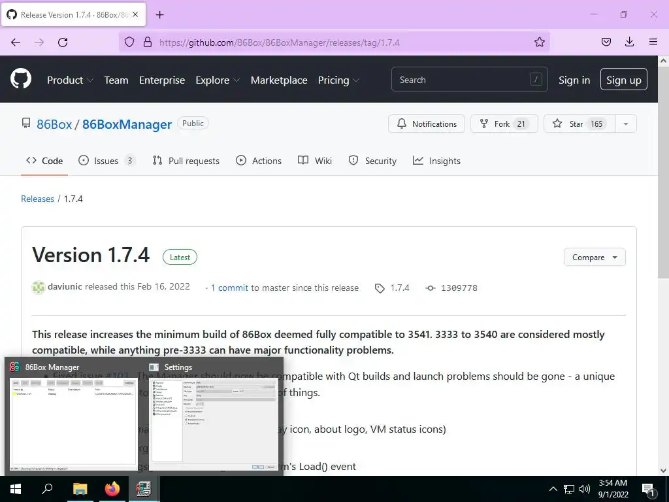Open Windows taskbar search magnifier
Viewport: 669px width, 502px height.
coord(47,489)
